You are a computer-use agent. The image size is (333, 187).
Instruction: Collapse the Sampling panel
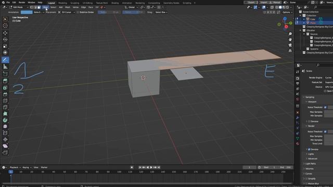coord(310,97)
